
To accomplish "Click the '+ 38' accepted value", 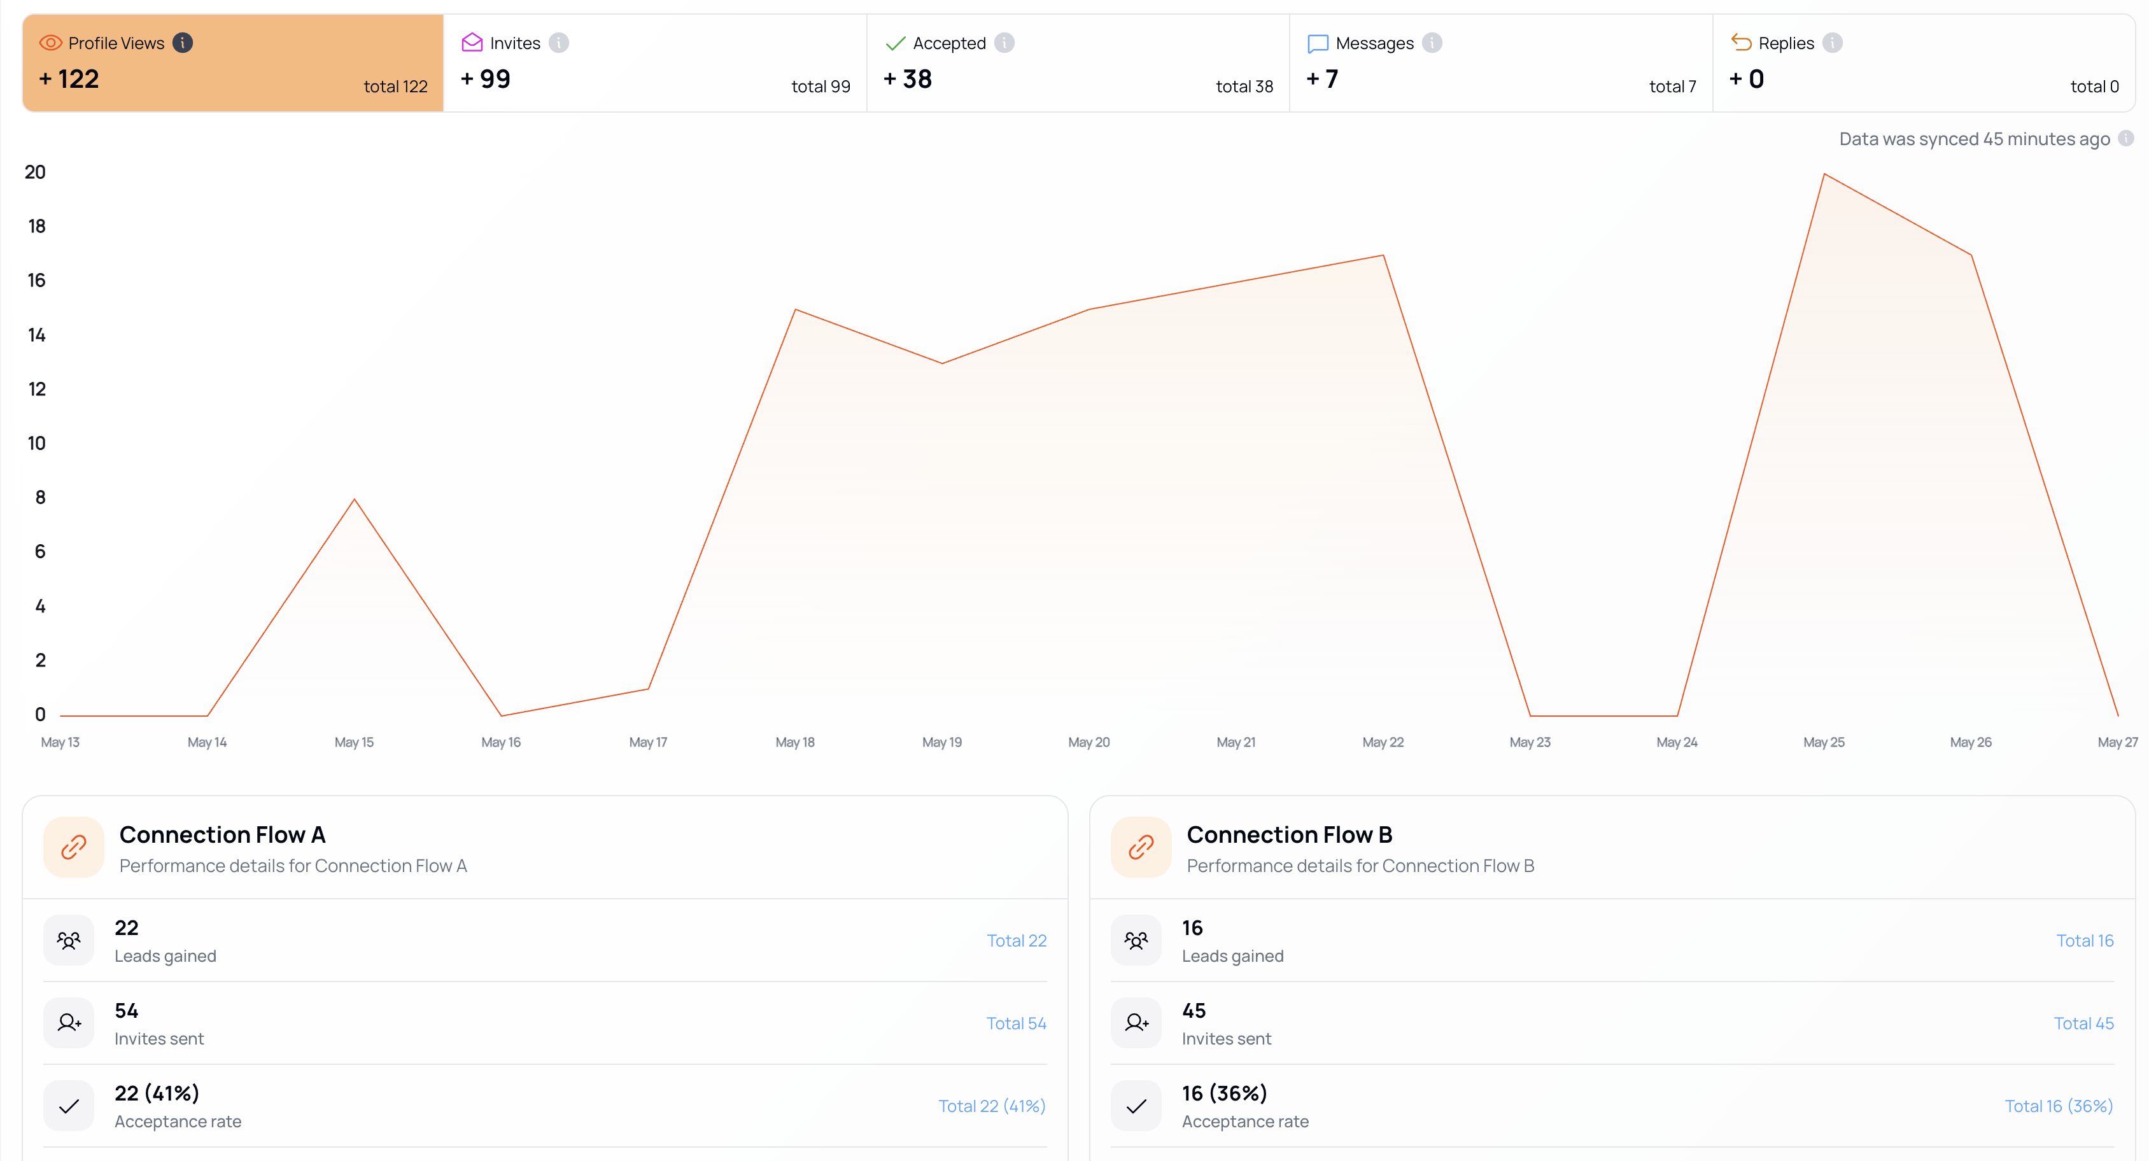I will [908, 79].
